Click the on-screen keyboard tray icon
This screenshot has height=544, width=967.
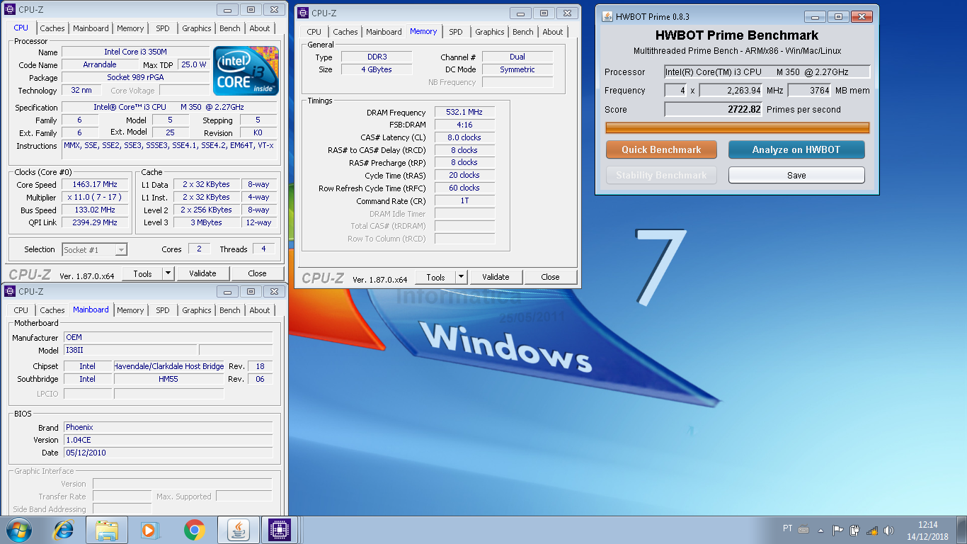[x=803, y=529]
